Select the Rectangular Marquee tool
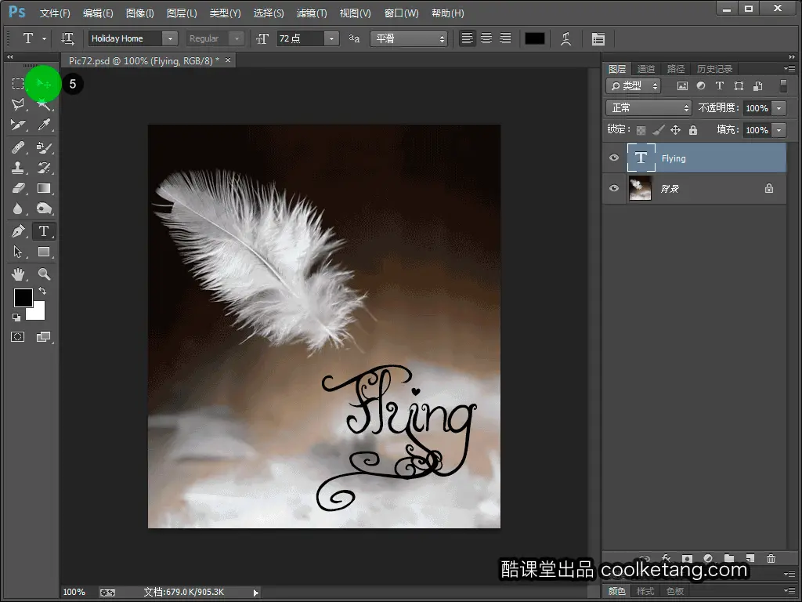 coord(18,83)
